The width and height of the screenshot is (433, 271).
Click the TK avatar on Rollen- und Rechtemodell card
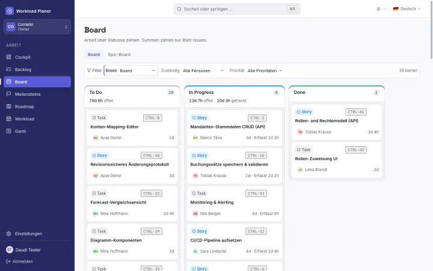(x=300, y=132)
